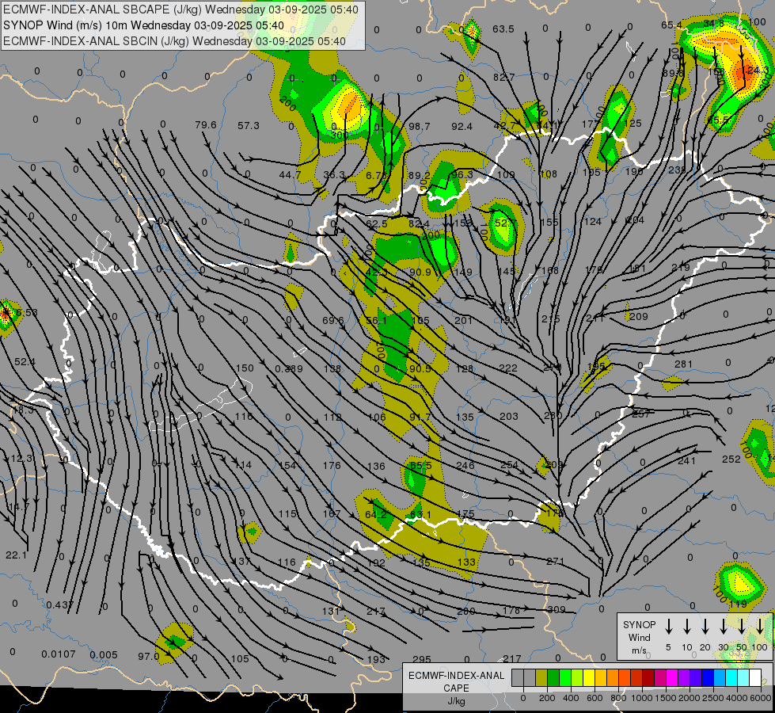Viewport: 775px width, 713px height.
Task: Click the map value 63.5
Action: (503, 29)
